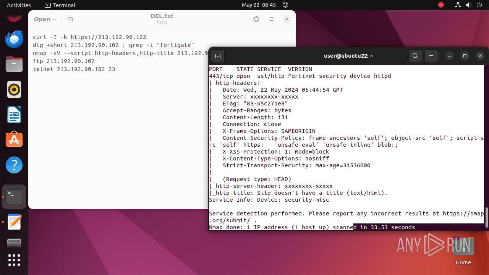Maximize the terminal window
Viewport: 489px width, 275px height.
465,56
